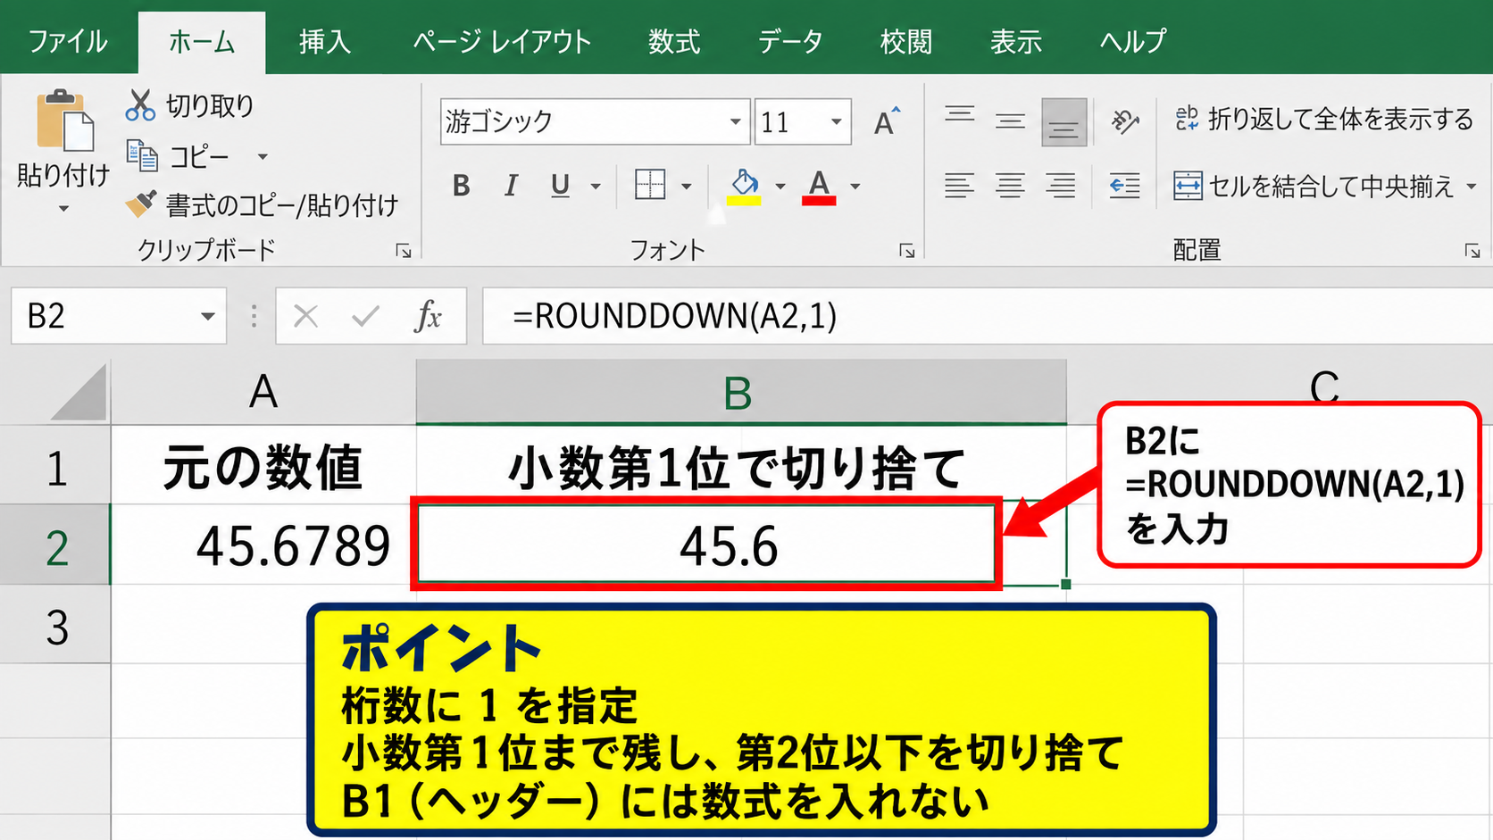Open the font size dropdown arrow
This screenshot has height=840, width=1493.
[x=837, y=121]
